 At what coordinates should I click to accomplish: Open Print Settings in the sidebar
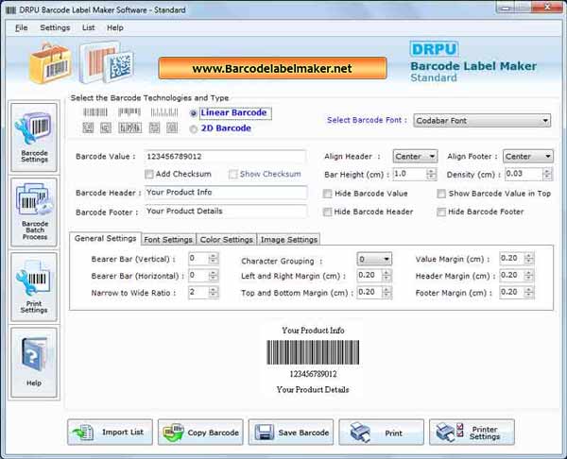(x=34, y=286)
